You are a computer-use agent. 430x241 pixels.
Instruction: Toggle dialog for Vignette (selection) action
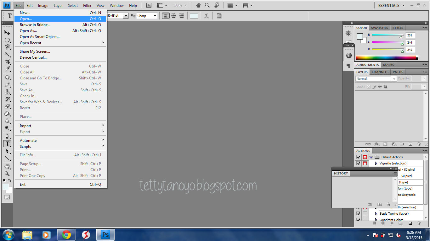click(x=365, y=163)
